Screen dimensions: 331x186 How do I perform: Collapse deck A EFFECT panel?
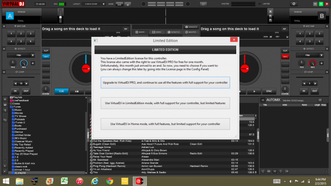pyautogui.click(x=4, y=49)
